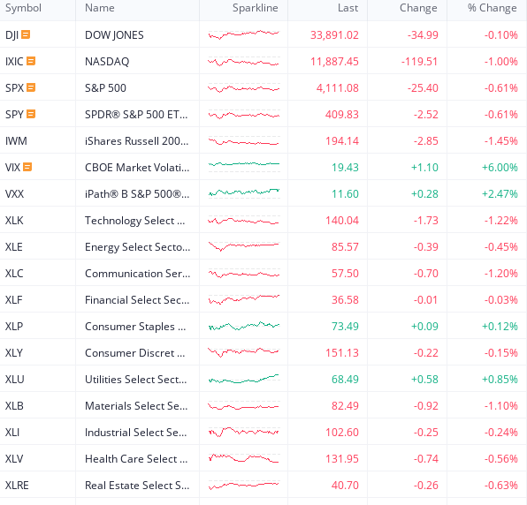Image resolution: width=527 pixels, height=505 pixels.
Task: Select the XLC symbol
Action: (x=14, y=274)
